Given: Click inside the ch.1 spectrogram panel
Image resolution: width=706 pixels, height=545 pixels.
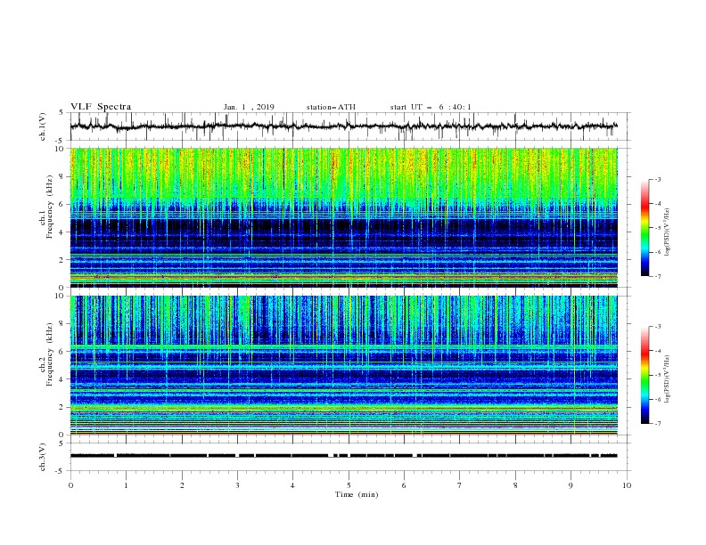Looking at the screenshot, I should point(344,217).
